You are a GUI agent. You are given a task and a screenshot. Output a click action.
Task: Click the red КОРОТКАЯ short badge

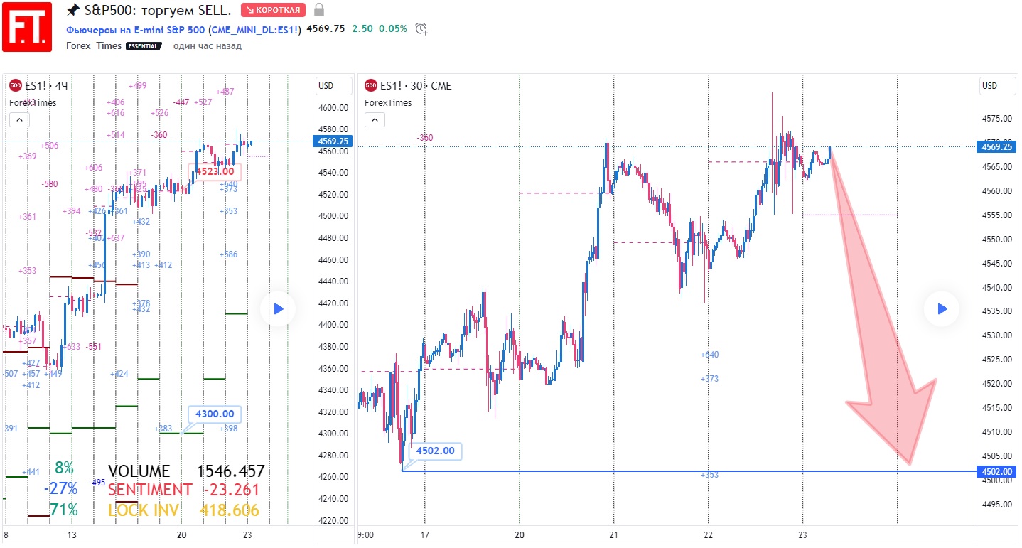click(x=273, y=10)
